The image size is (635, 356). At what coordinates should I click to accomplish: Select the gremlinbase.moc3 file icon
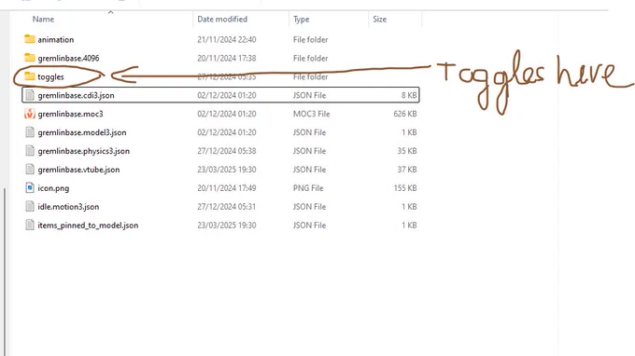pyautogui.click(x=30, y=114)
